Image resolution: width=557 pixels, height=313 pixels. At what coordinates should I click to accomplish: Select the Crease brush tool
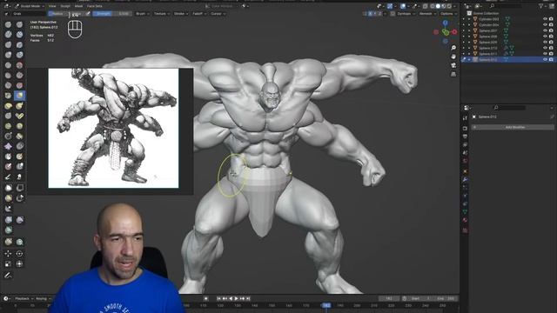[8, 65]
